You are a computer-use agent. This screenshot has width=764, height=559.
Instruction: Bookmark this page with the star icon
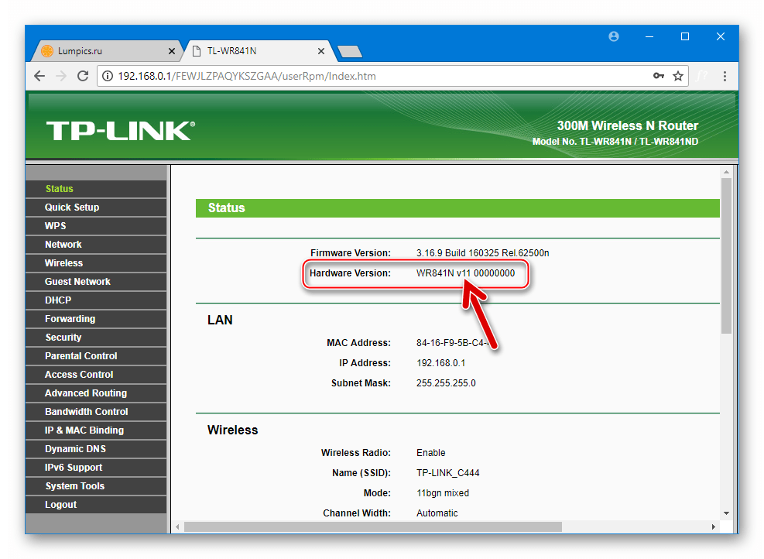coord(678,76)
